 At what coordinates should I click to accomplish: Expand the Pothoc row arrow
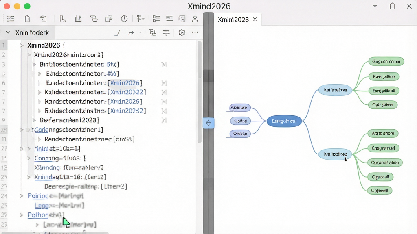coord(22,215)
